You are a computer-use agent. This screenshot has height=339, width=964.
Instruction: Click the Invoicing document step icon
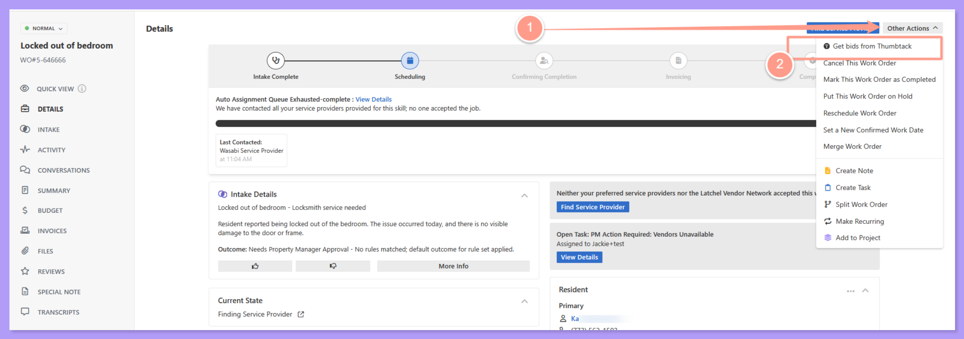679,61
